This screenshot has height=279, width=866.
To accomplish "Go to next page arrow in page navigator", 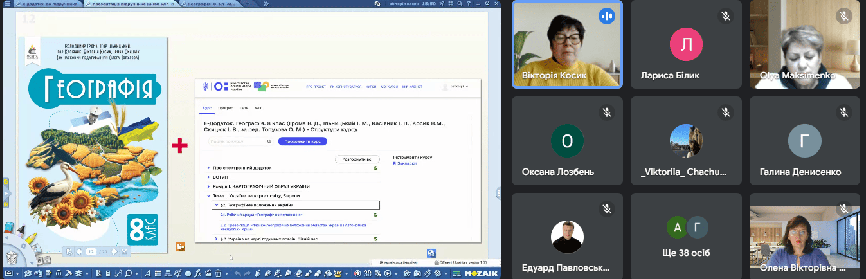I will tap(114, 251).
